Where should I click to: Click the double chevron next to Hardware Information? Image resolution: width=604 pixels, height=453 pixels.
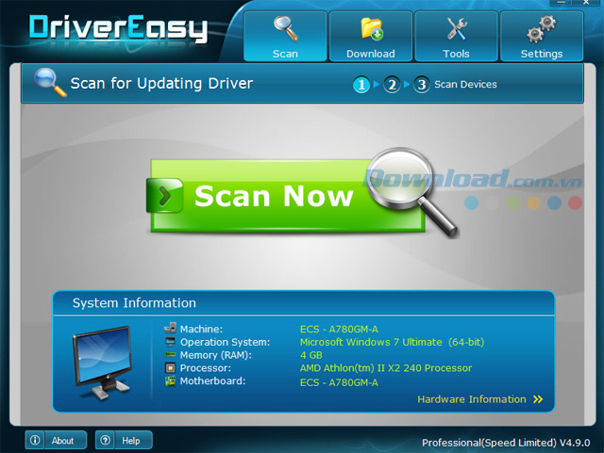pyautogui.click(x=538, y=399)
